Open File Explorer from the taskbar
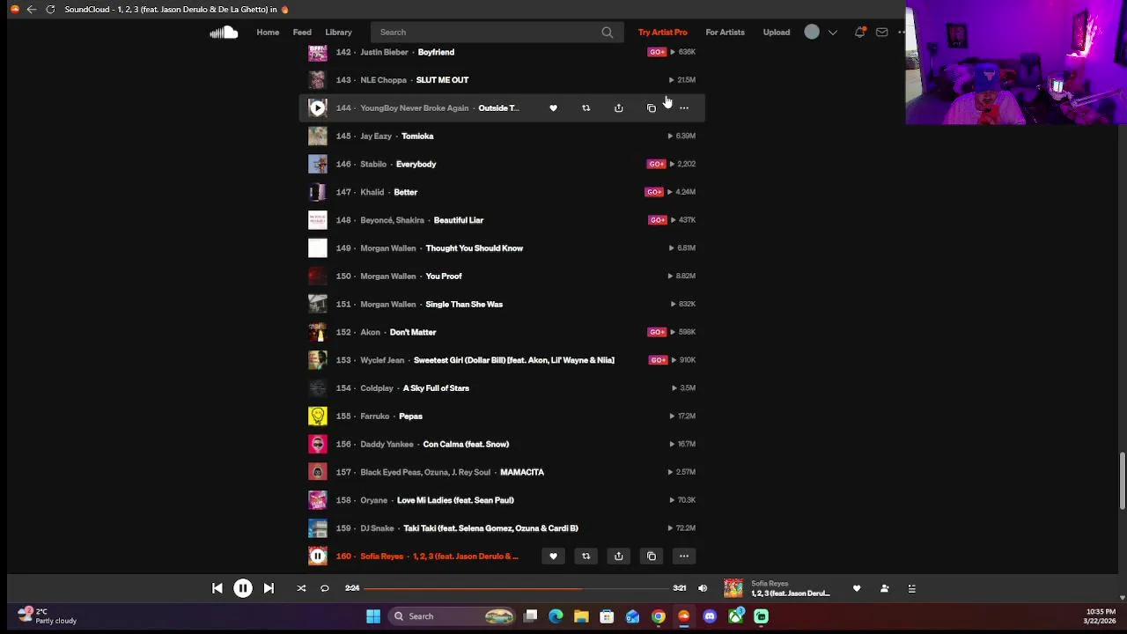 click(581, 616)
